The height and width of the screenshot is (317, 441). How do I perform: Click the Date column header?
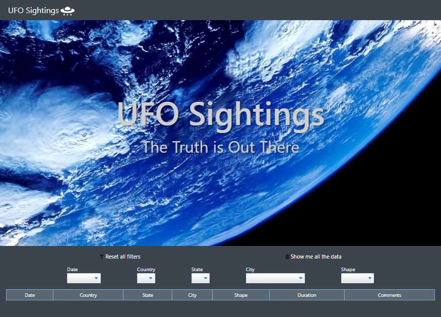pyautogui.click(x=30, y=295)
